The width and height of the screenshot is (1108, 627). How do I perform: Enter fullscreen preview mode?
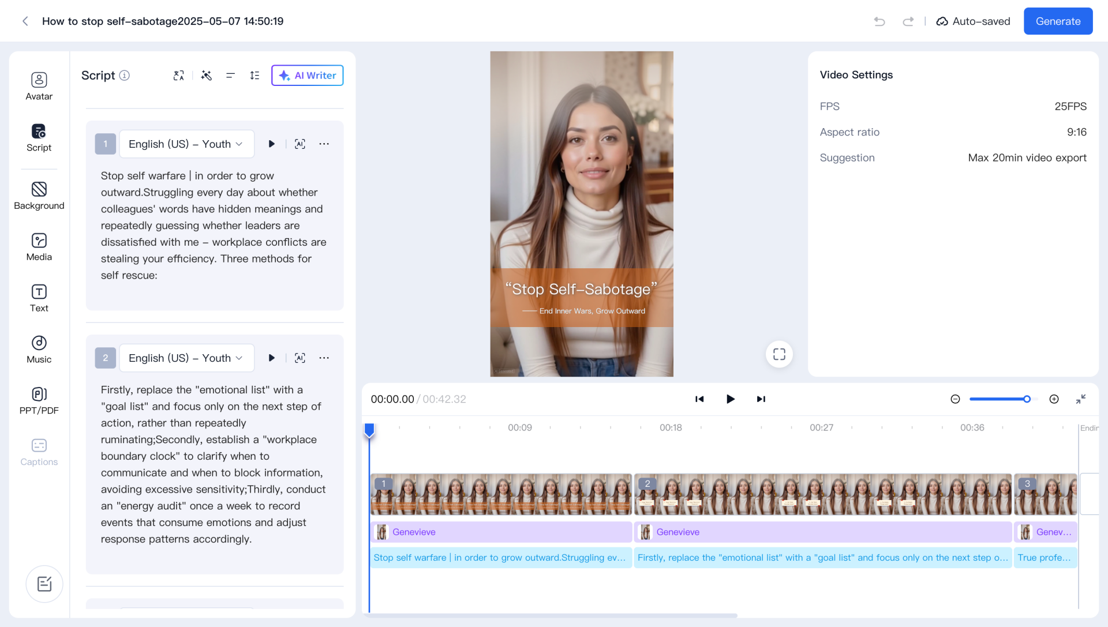coord(779,354)
